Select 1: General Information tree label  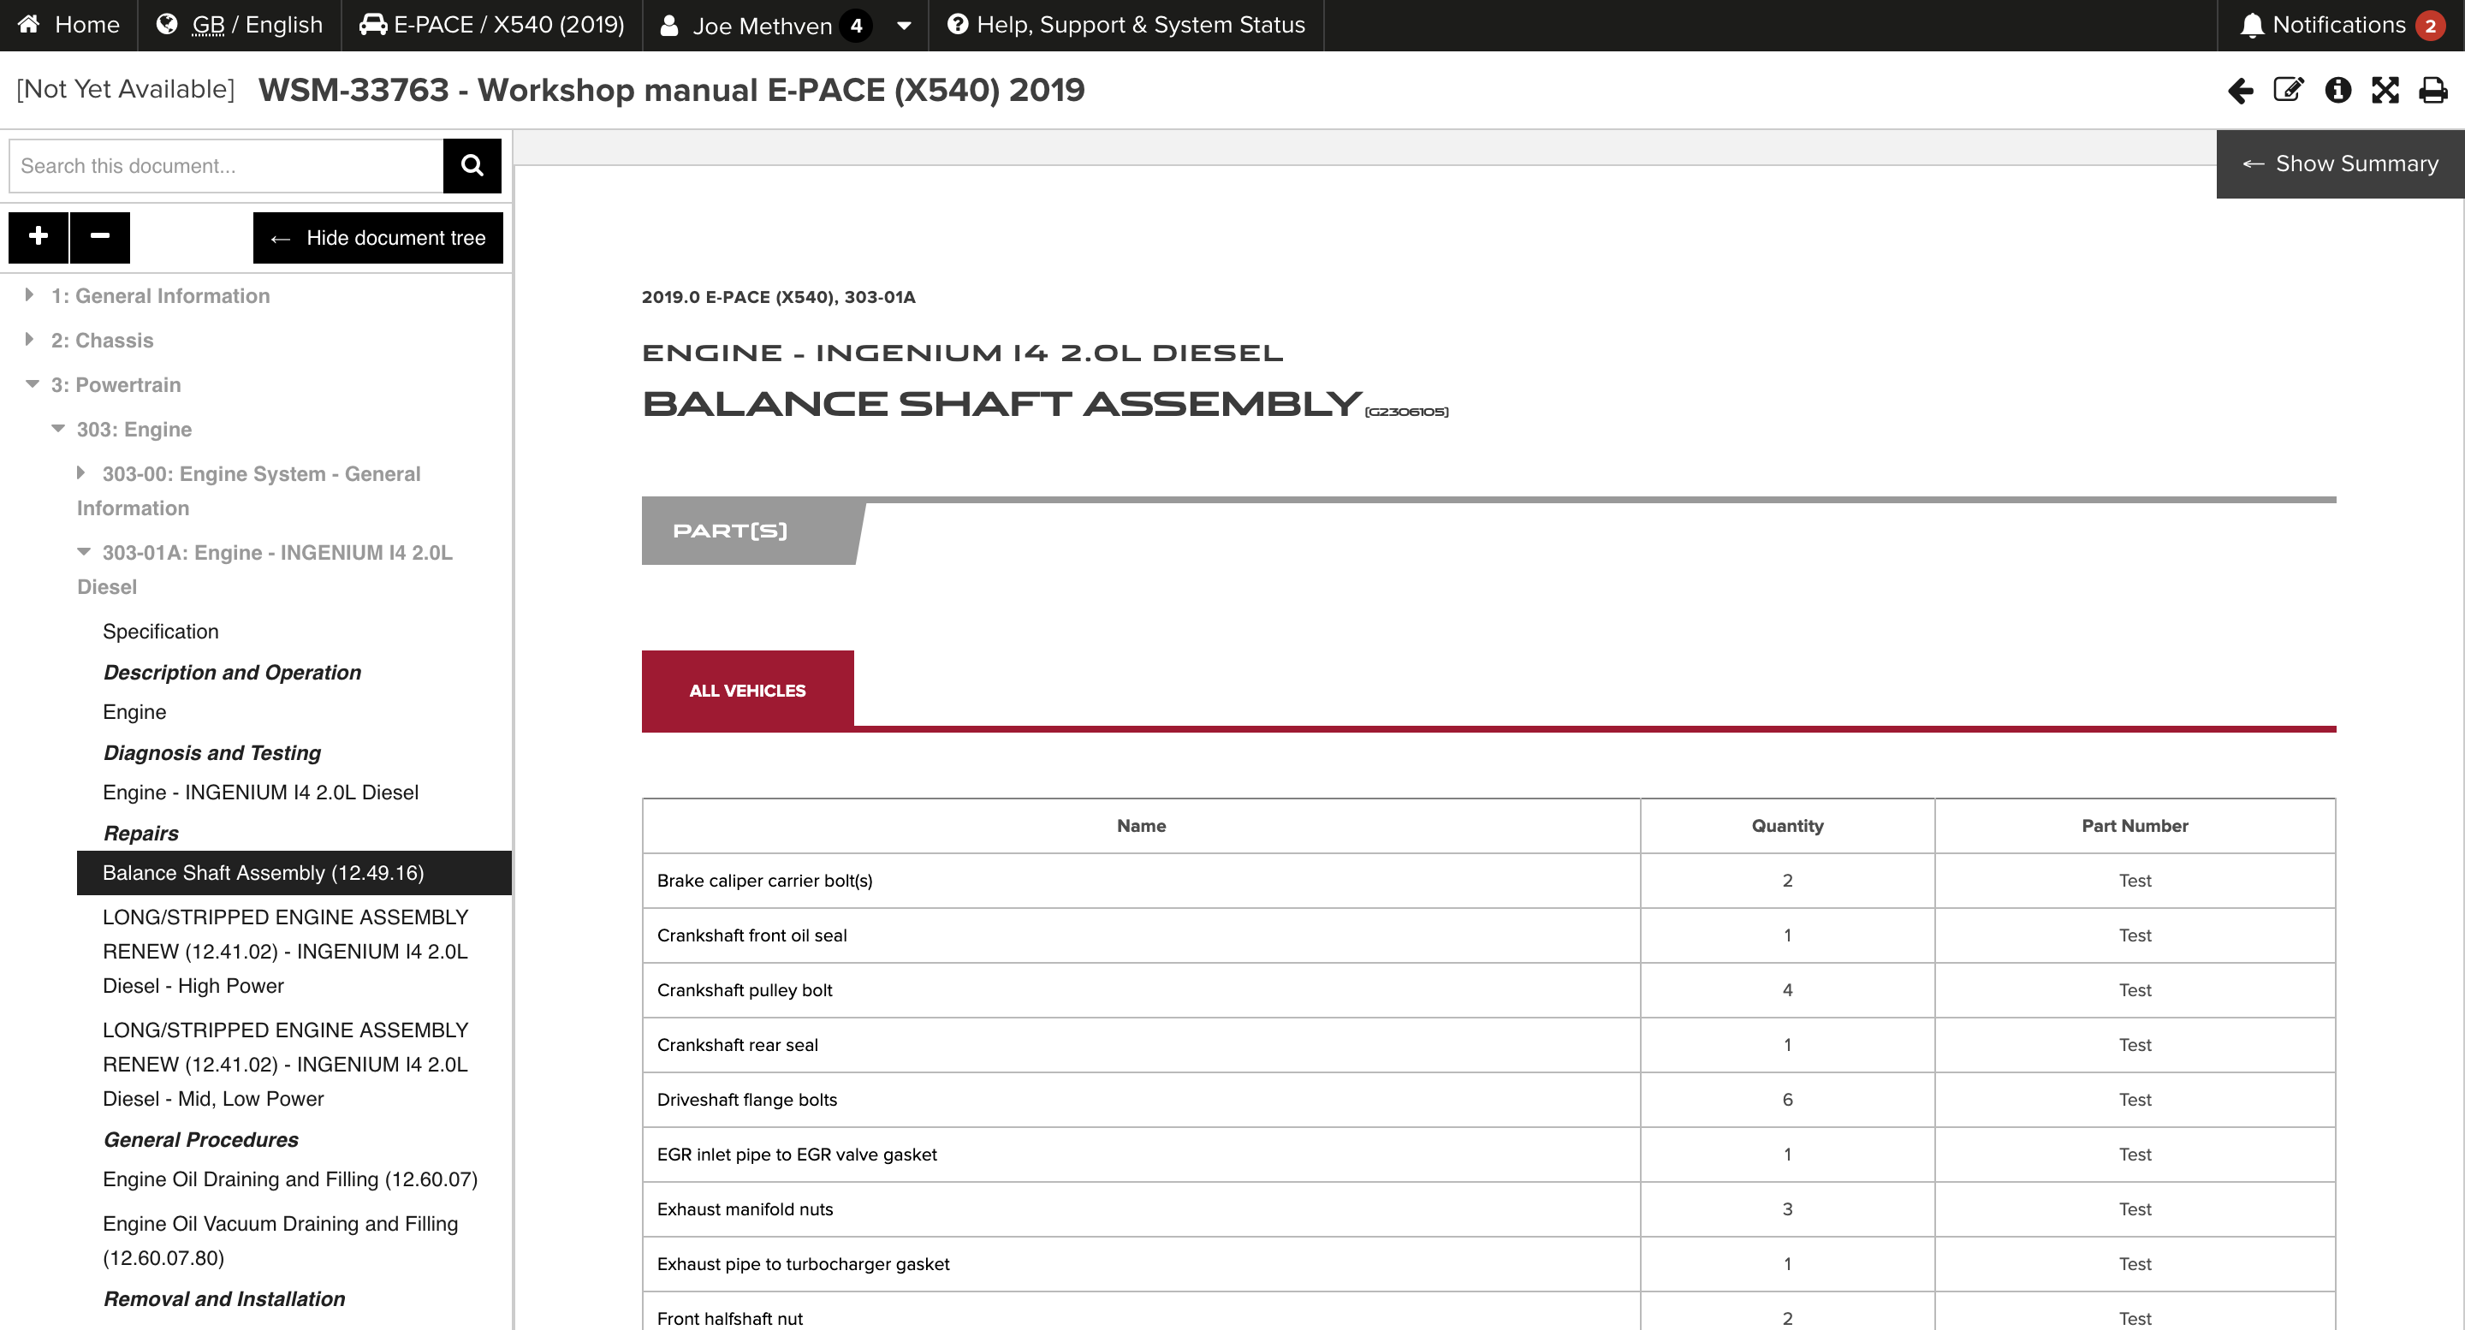(160, 295)
